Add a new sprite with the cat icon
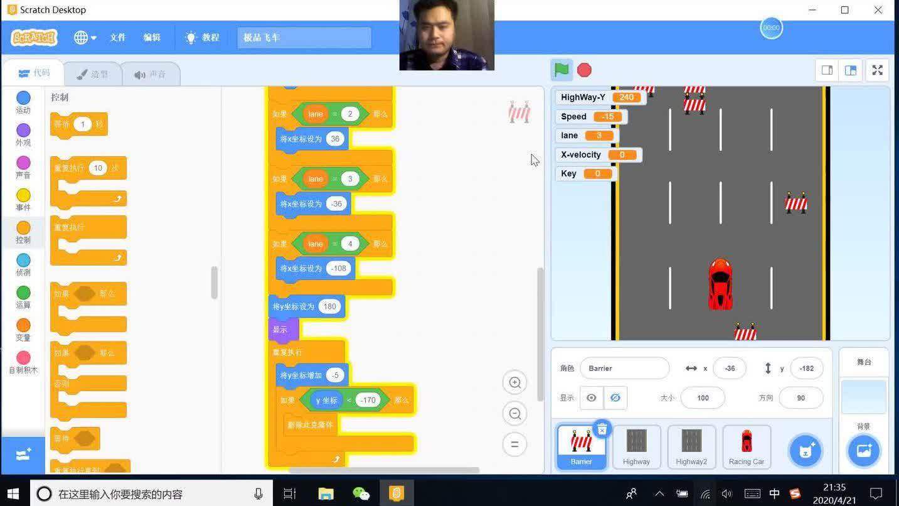Image resolution: width=899 pixels, height=506 pixels. [x=805, y=450]
